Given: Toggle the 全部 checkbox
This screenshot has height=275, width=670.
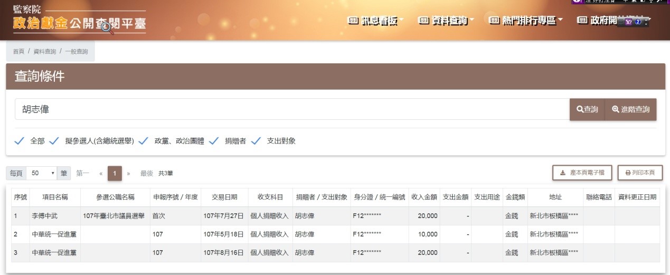Looking at the screenshot, I should point(19,141).
